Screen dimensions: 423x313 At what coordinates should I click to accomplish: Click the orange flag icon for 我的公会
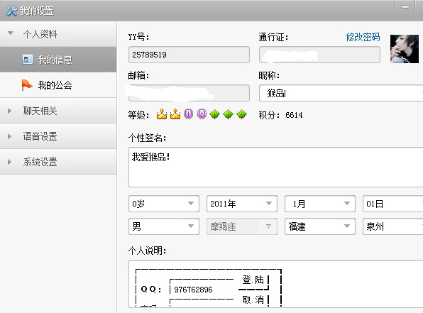tap(27, 85)
